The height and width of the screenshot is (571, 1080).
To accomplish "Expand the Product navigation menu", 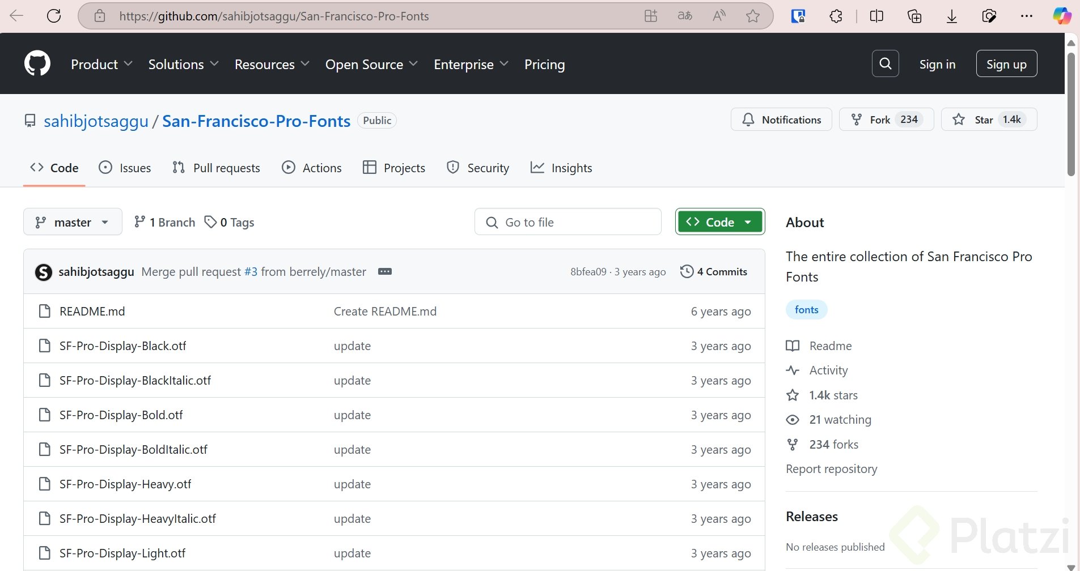I will point(101,64).
